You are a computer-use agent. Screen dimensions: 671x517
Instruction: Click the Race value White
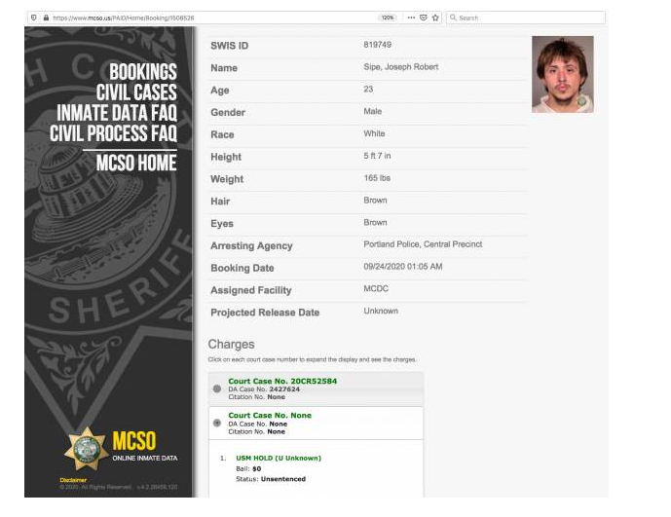pos(374,133)
